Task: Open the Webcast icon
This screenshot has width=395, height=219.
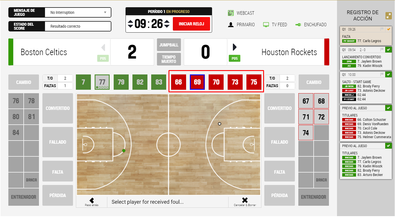Action: coord(231,13)
